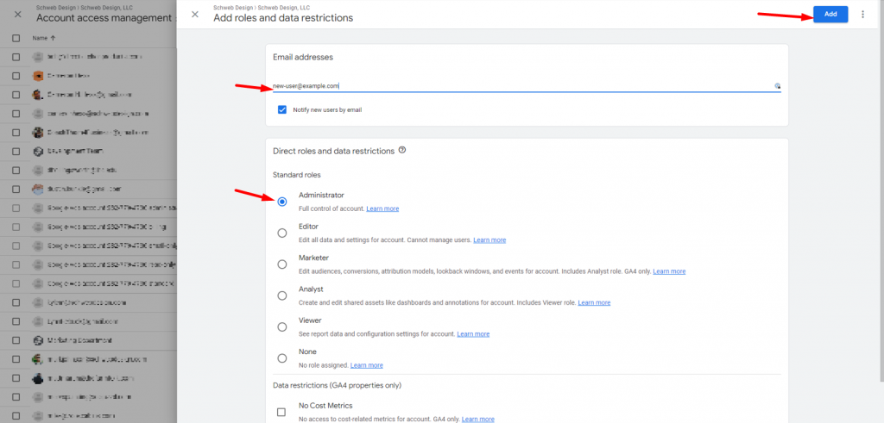Toggle the select-all checkbox beside Name header
The height and width of the screenshot is (423, 884).
pyautogui.click(x=16, y=38)
